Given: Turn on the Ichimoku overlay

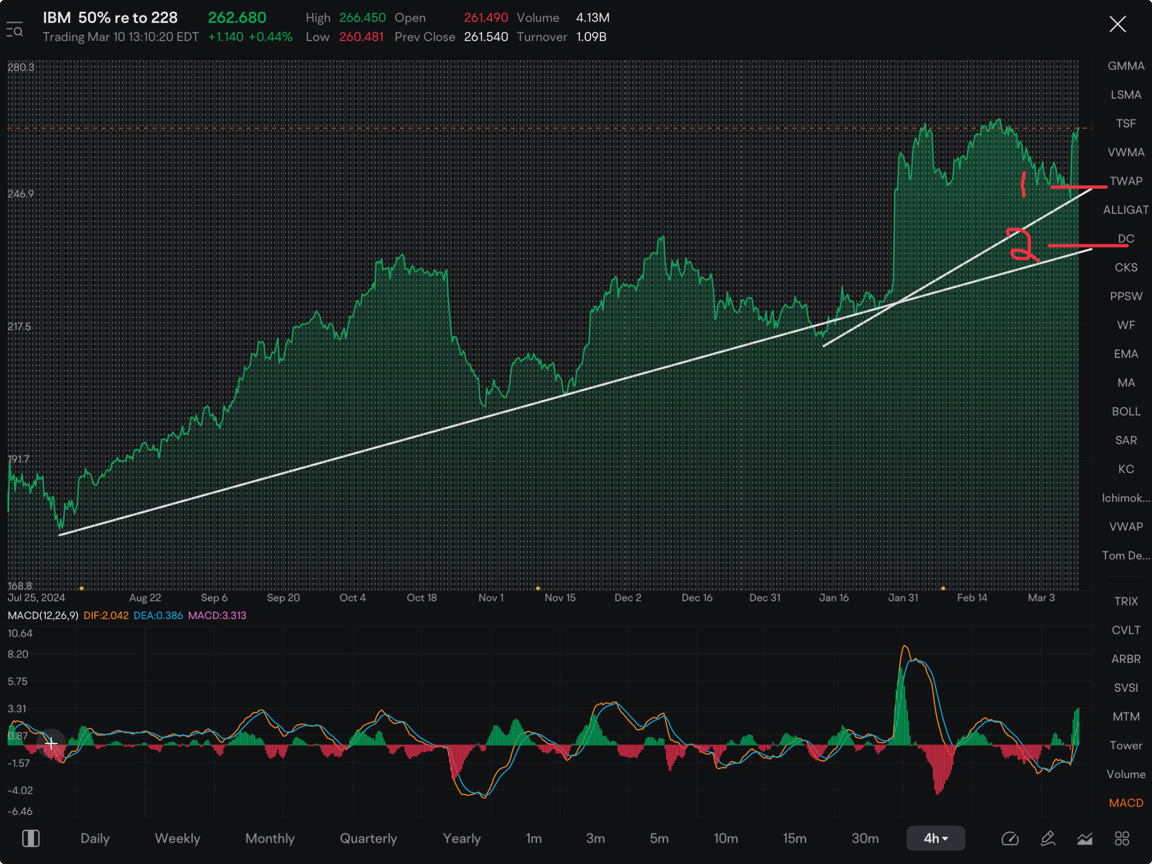Looking at the screenshot, I should click(1126, 498).
